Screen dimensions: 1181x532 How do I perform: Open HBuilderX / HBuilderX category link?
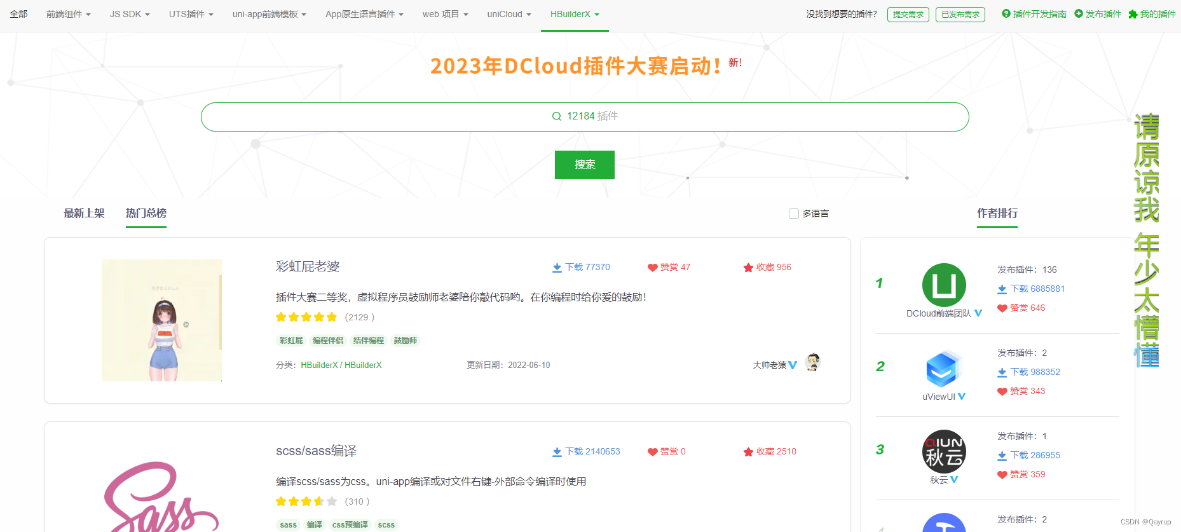pyautogui.click(x=341, y=365)
